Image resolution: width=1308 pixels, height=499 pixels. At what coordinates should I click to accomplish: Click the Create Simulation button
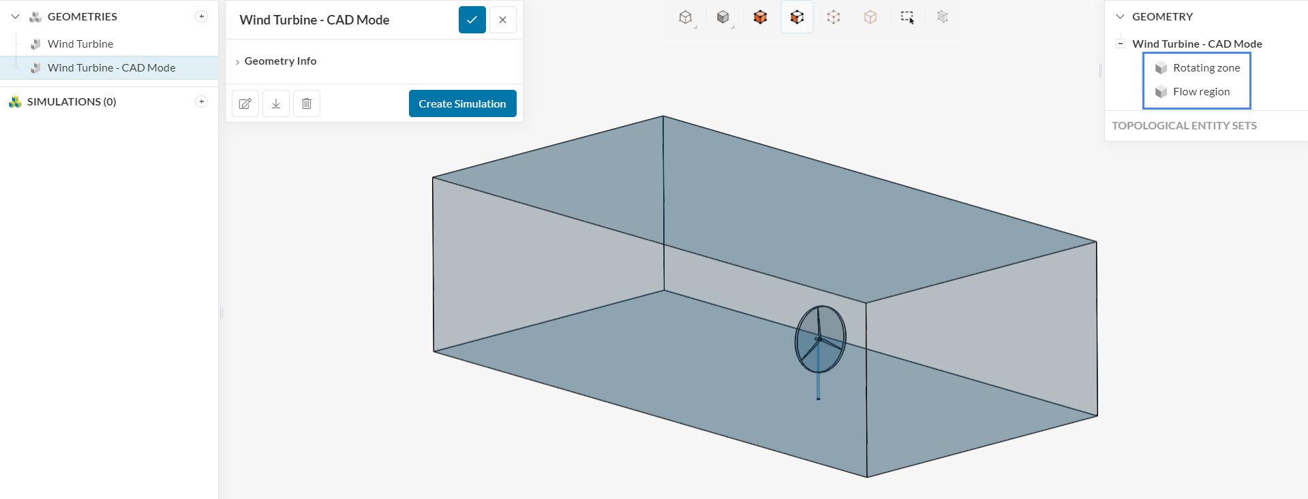point(462,103)
